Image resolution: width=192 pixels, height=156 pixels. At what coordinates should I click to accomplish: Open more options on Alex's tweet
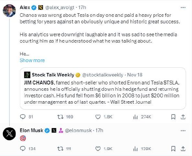(183, 8)
